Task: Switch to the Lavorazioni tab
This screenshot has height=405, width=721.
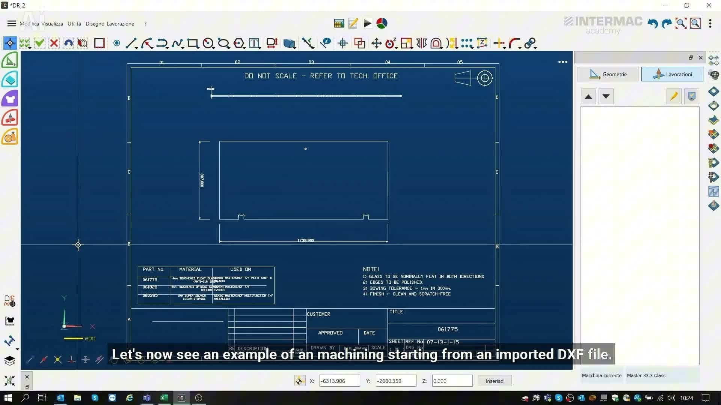Action: click(672, 74)
